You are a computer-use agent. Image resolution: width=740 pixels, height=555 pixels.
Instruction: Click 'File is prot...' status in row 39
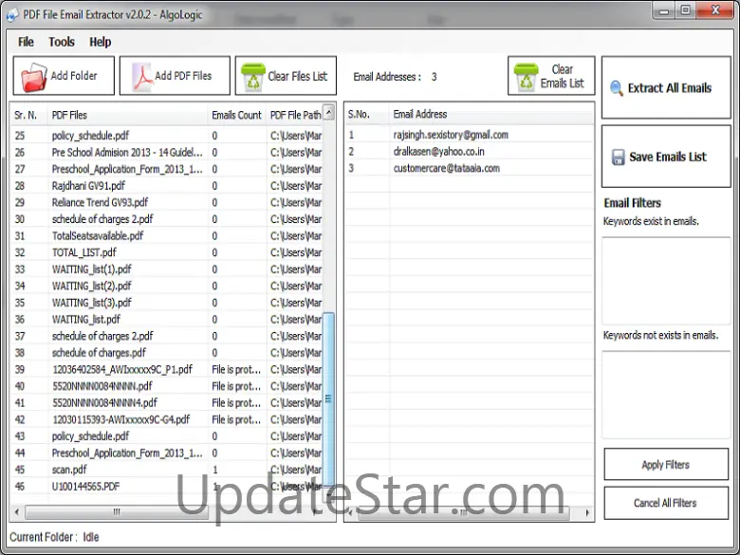point(236,370)
